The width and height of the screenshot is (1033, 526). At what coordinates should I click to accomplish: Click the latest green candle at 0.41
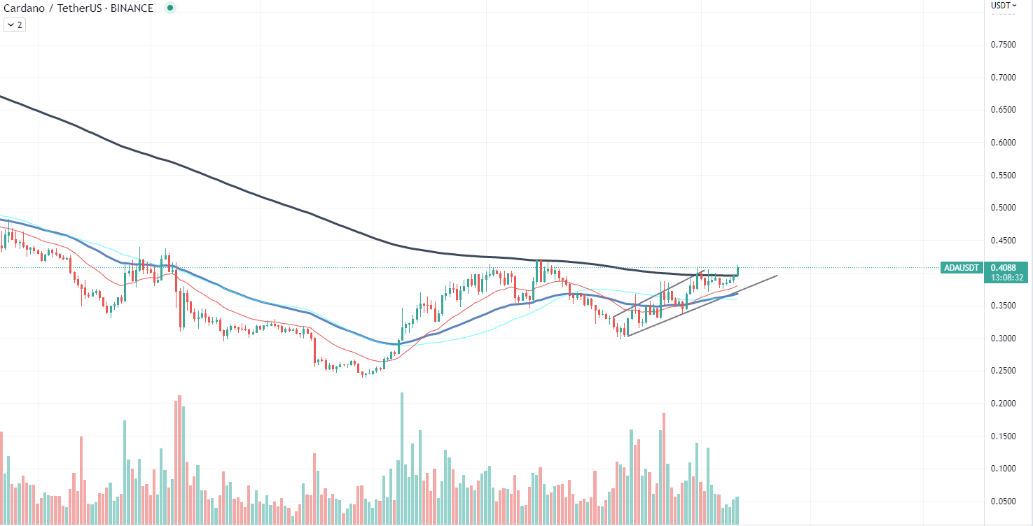(x=737, y=271)
